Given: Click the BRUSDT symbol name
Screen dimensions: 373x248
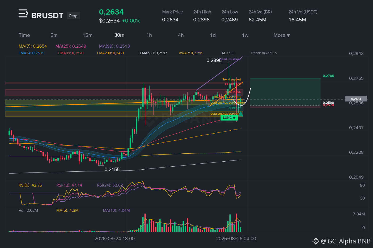Looking at the screenshot, I should [x=47, y=16].
